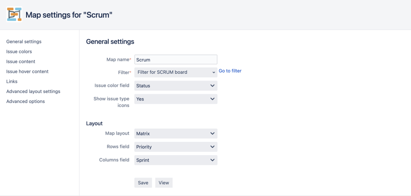Open Issue colors settings page
Image resolution: width=411 pixels, height=196 pixels.
point(19,52)
